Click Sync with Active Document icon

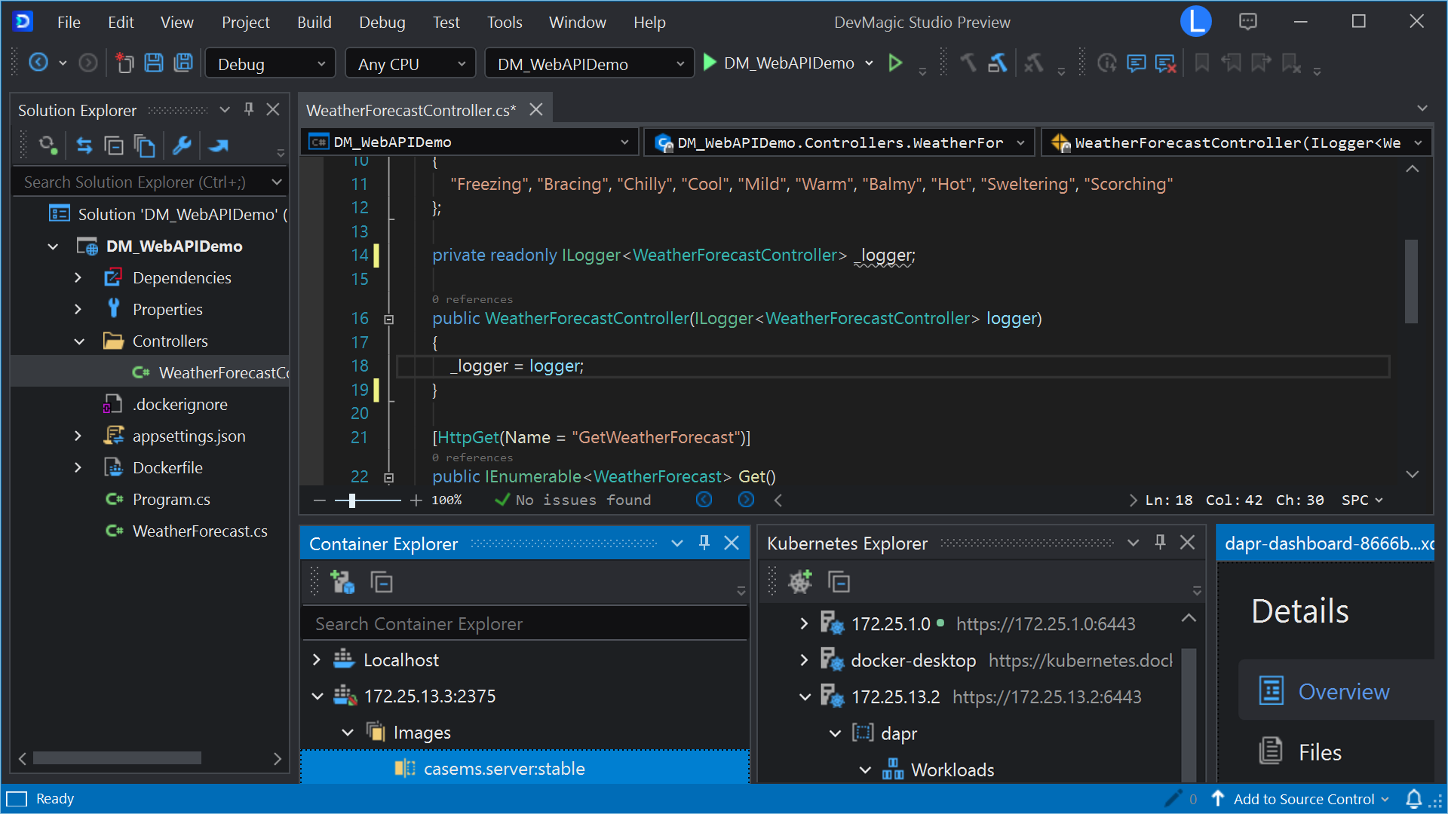click(x=84, y=145)
